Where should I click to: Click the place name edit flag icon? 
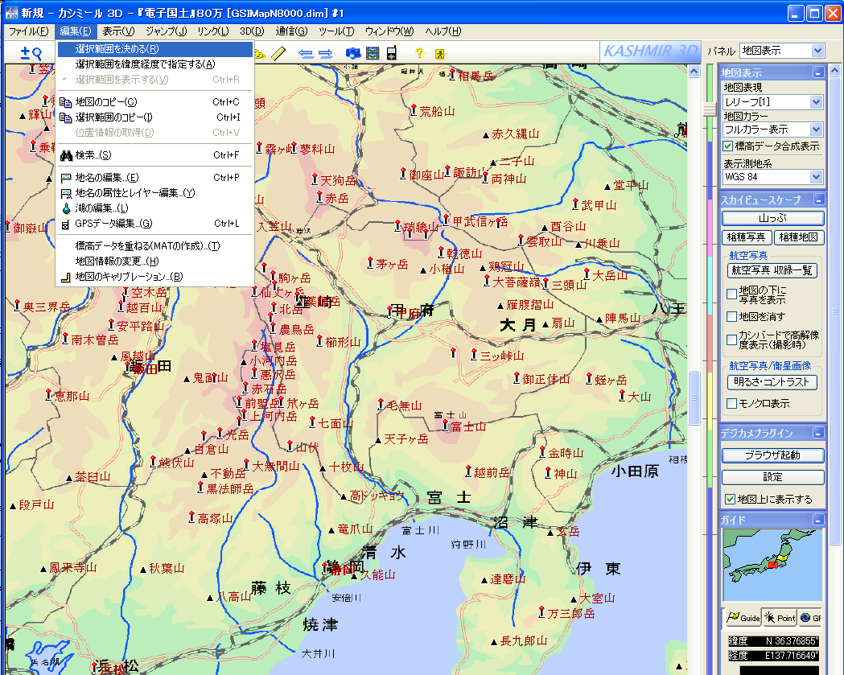click(x=66, y=178)
